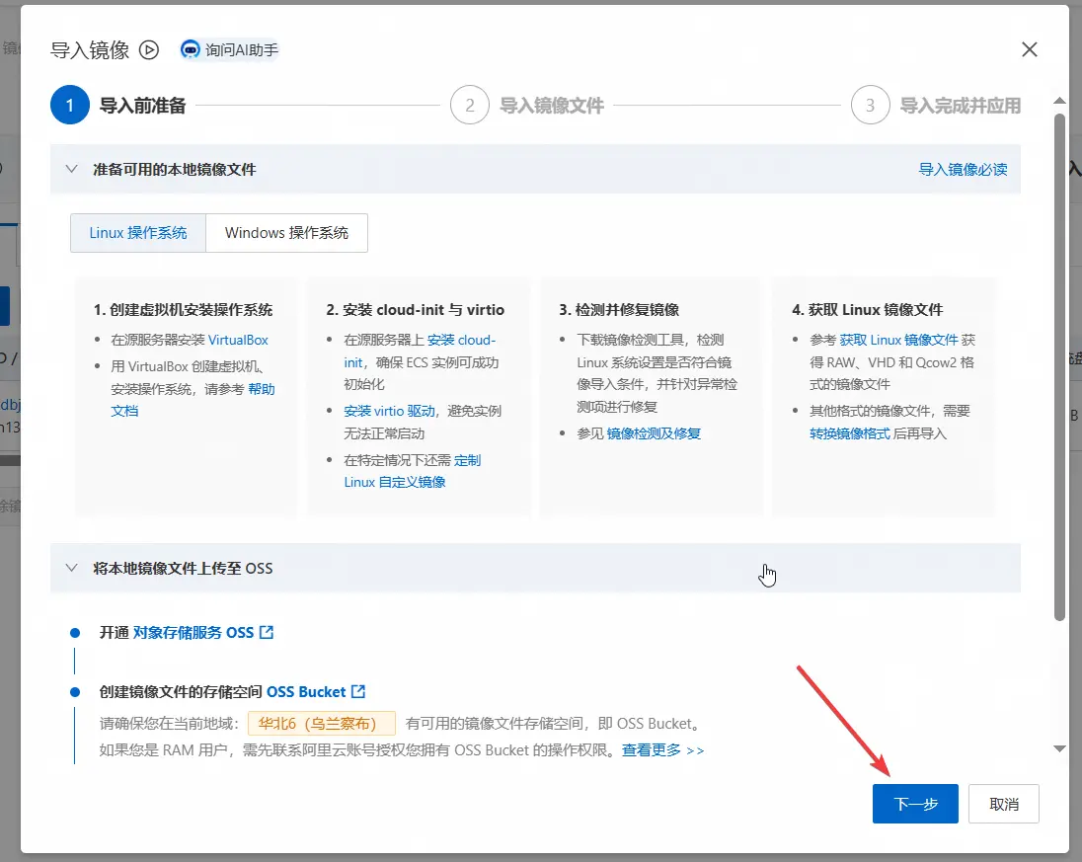Open the 询问AI助手 robot icon

click(191, 49)
